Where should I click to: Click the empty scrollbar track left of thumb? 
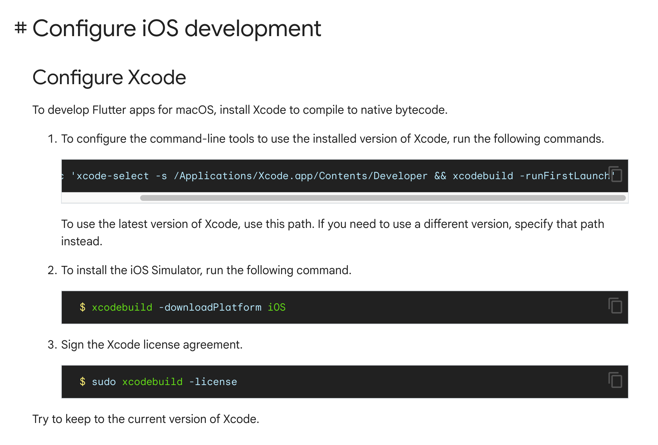(x=101, y=198)
